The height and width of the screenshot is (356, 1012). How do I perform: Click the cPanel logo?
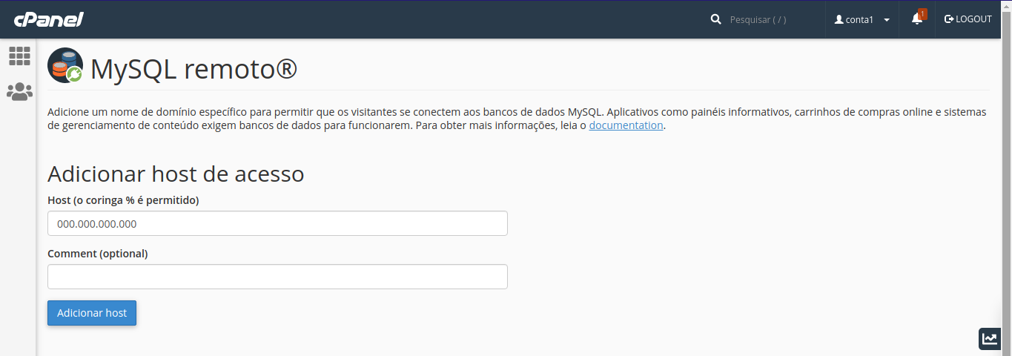pos(48,19)
